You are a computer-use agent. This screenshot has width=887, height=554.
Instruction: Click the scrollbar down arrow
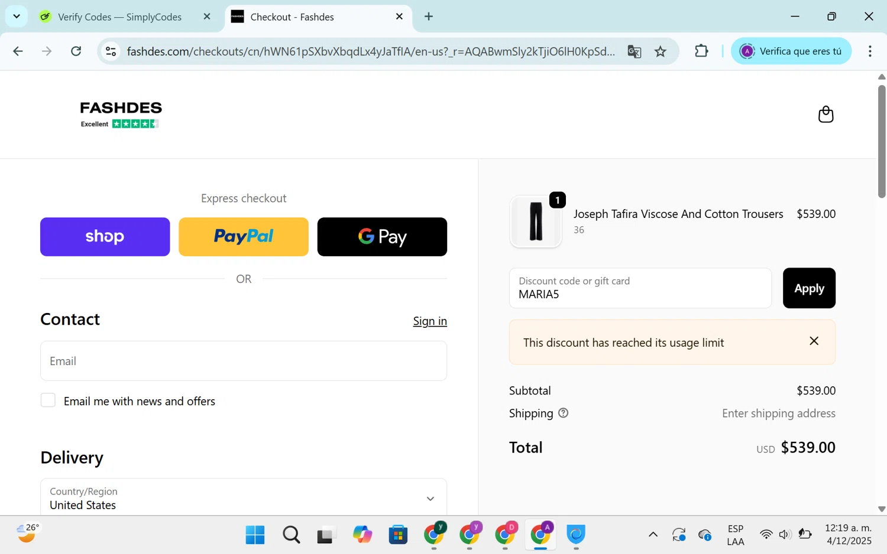coord(882,509)
